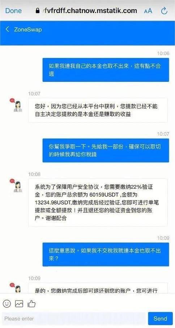Go back using ZoneSwap chevron arrow
This screenshot has width=175, height=328.
pos(7,29)
